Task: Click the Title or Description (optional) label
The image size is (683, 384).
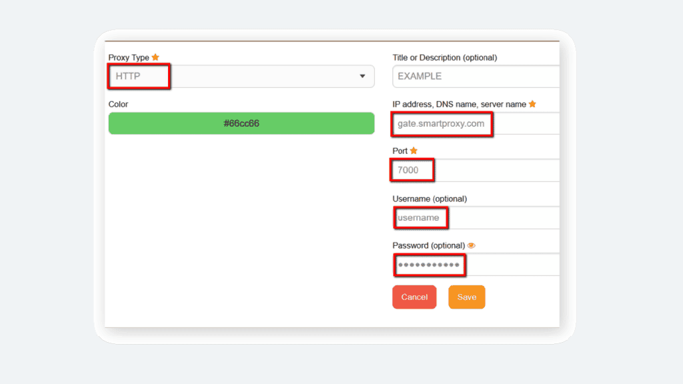Action: point(445,57)
